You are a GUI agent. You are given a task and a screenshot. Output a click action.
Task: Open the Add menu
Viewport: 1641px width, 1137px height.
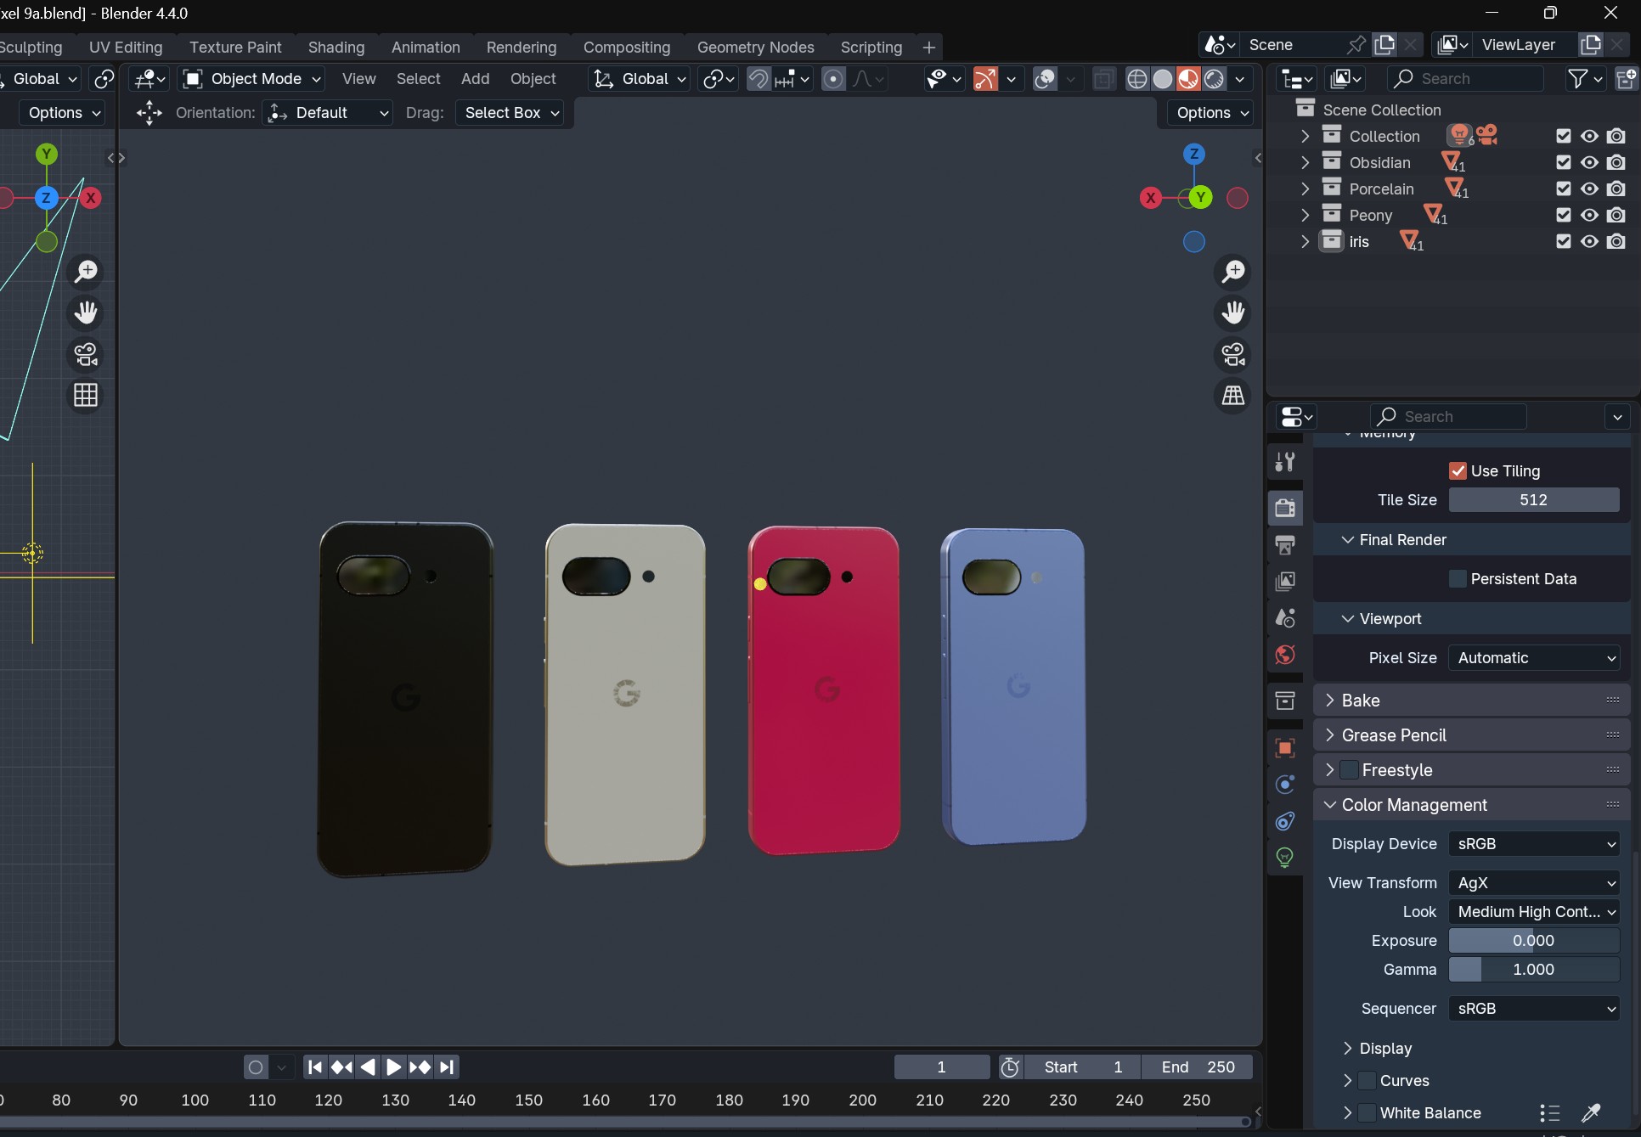475,78
